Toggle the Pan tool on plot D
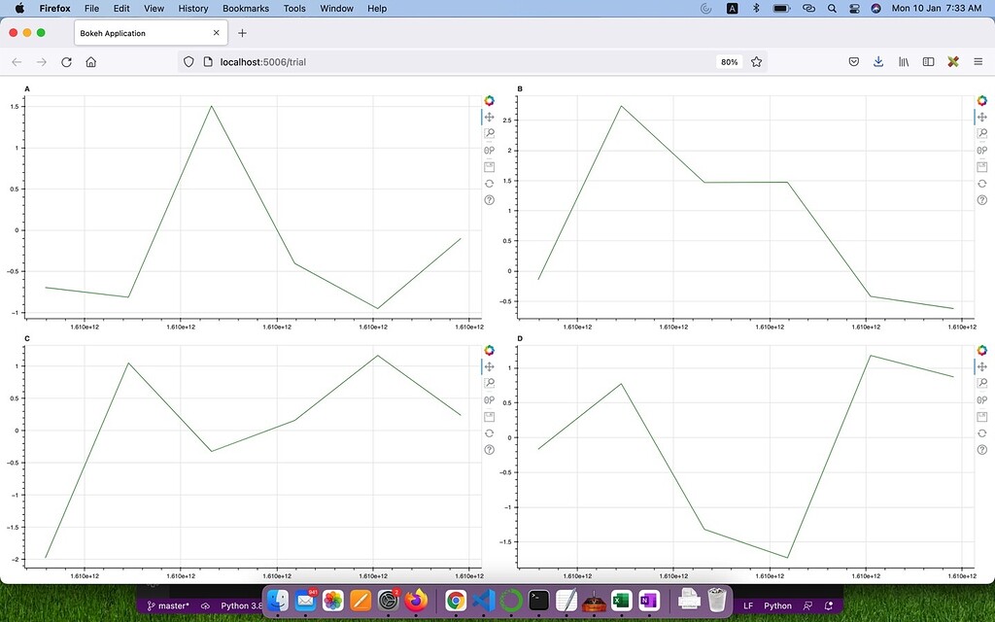 pyautogui.click(x=982, y=366)
